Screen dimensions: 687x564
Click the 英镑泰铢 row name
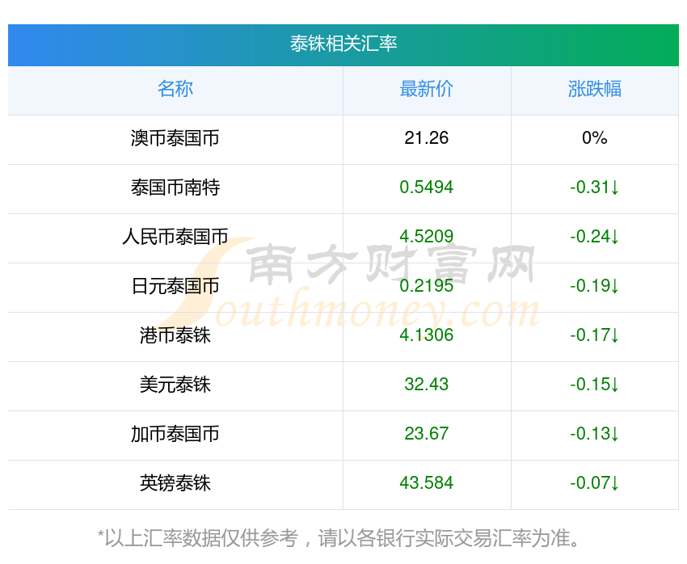pos(175,483)
